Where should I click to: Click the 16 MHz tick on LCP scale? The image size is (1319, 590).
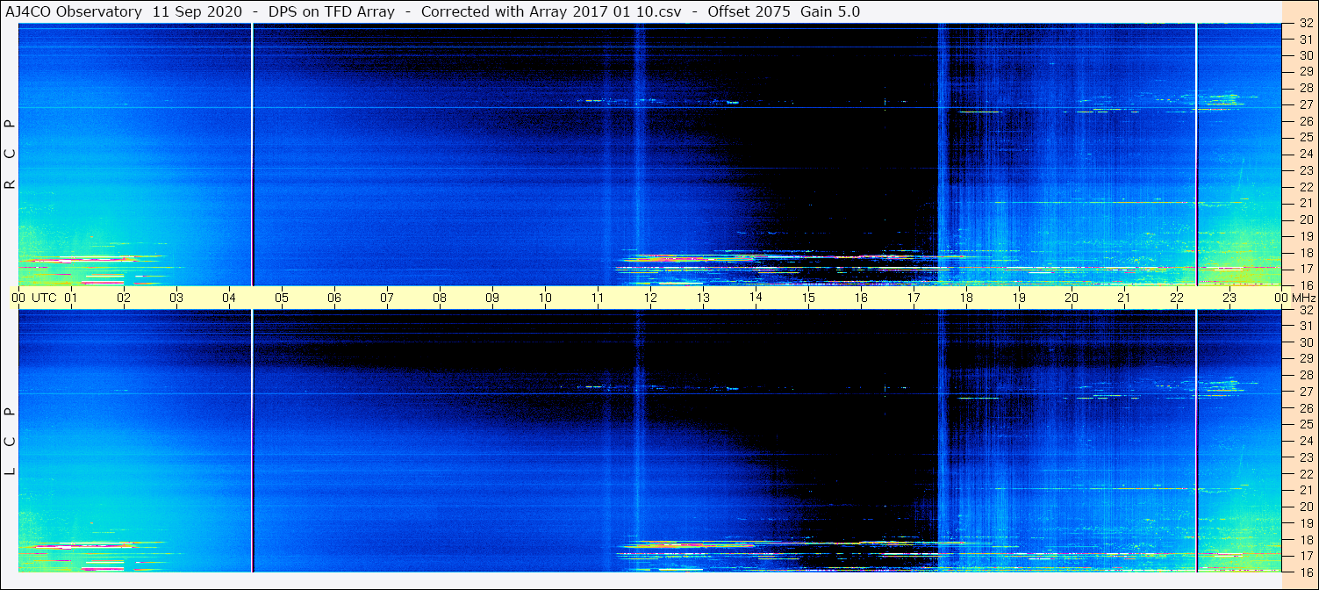tap(1306, 571)
